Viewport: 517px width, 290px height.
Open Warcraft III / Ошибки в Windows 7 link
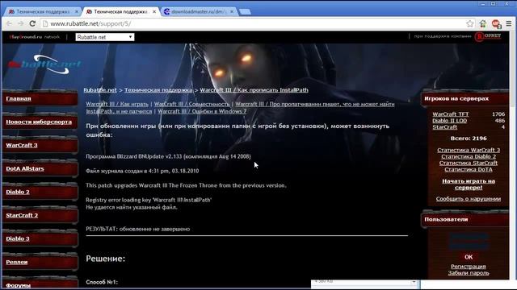coord(202,111)
